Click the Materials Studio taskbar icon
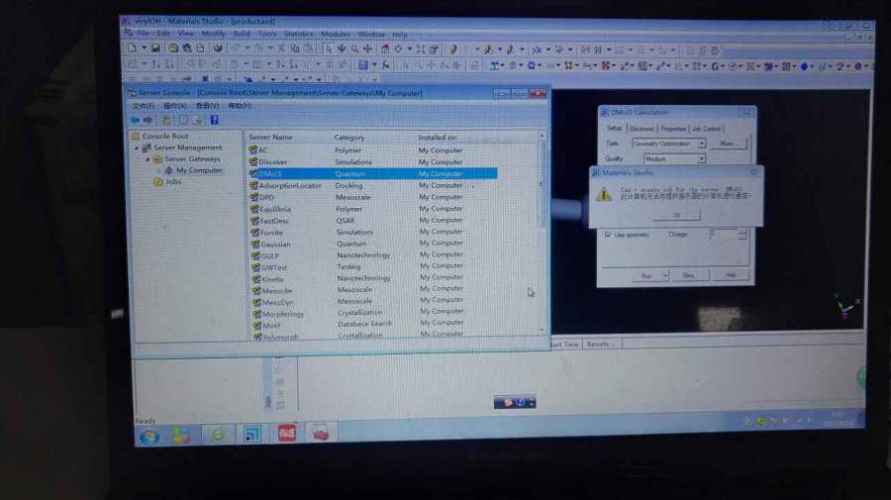The width and height of the screenshot is (891, 500). coord(252,435)
